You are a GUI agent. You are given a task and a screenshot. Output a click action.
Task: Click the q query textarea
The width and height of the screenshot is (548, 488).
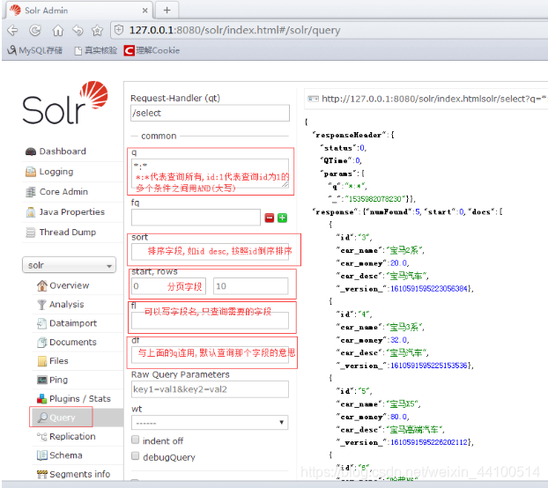tap(210, 174)
